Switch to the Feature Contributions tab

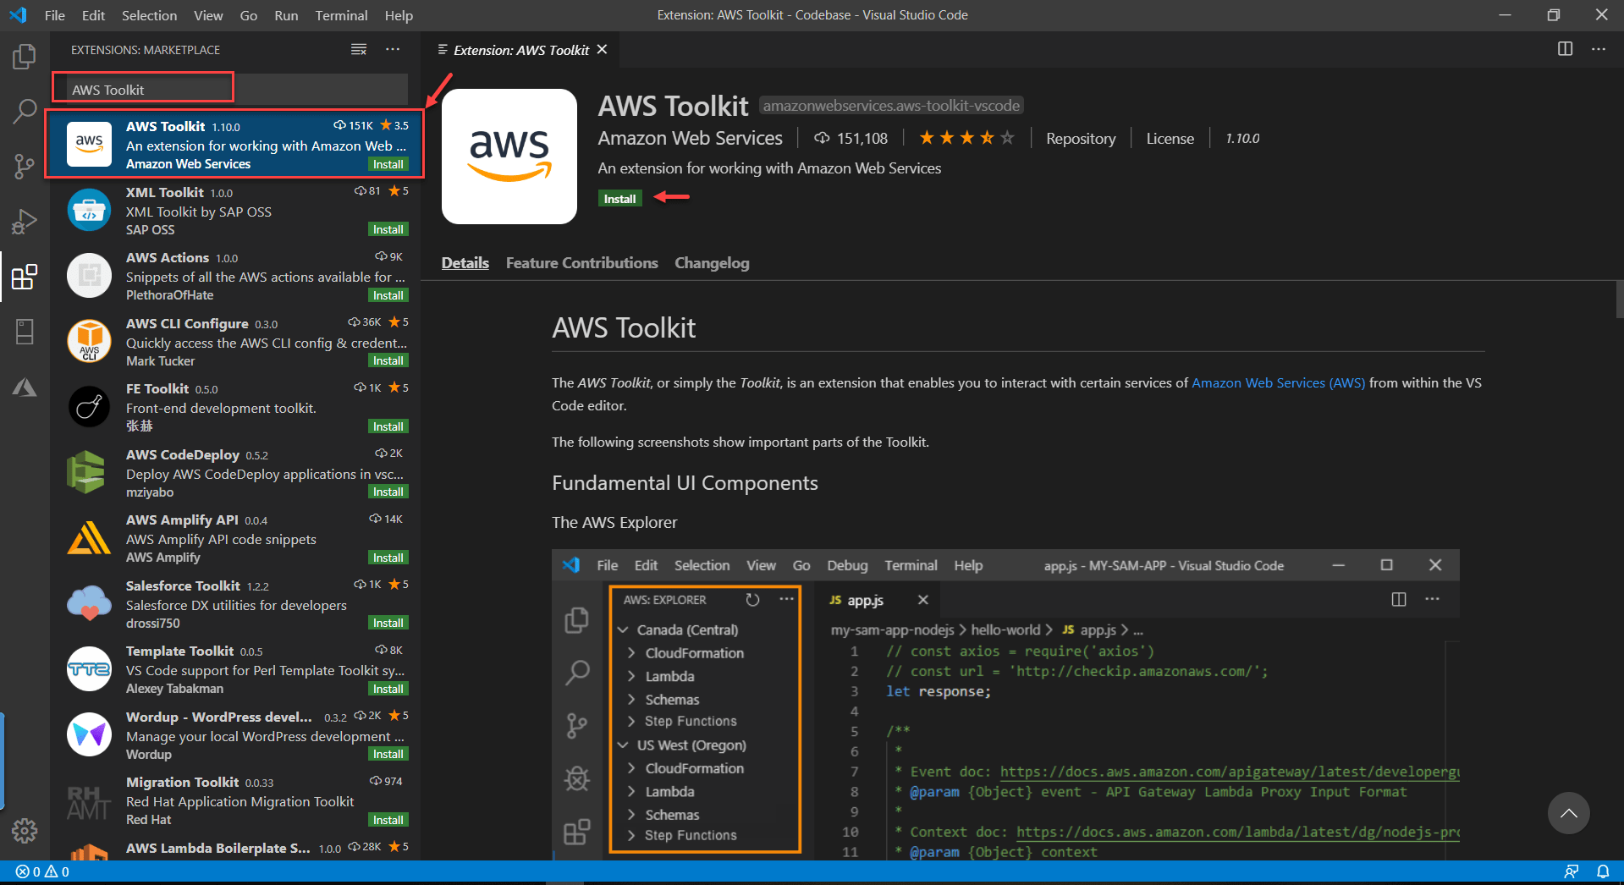[581, 262]
